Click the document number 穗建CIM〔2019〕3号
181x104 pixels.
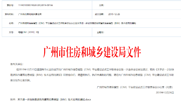pos(29,32)
